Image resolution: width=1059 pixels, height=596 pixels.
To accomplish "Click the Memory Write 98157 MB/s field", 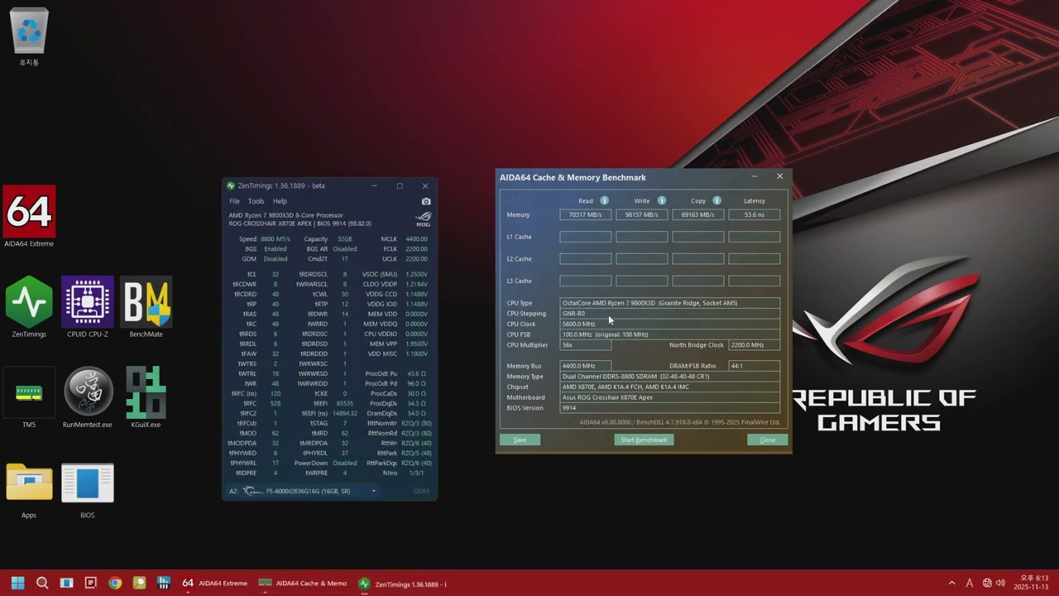I will click(642, 214).
